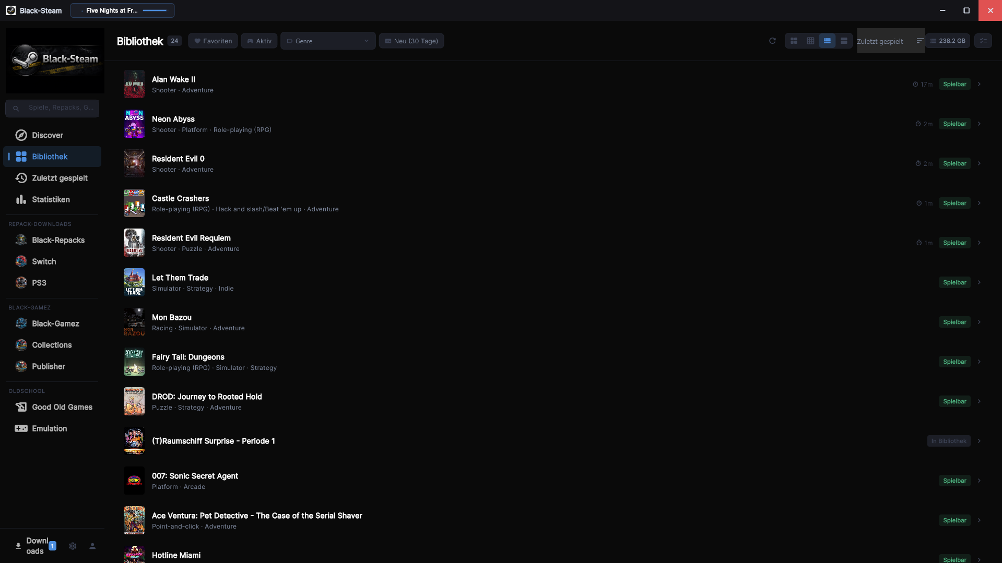Click the Resident Evil 0 cover
Screen dimensions: 1002x563
[x=134, y=163]
